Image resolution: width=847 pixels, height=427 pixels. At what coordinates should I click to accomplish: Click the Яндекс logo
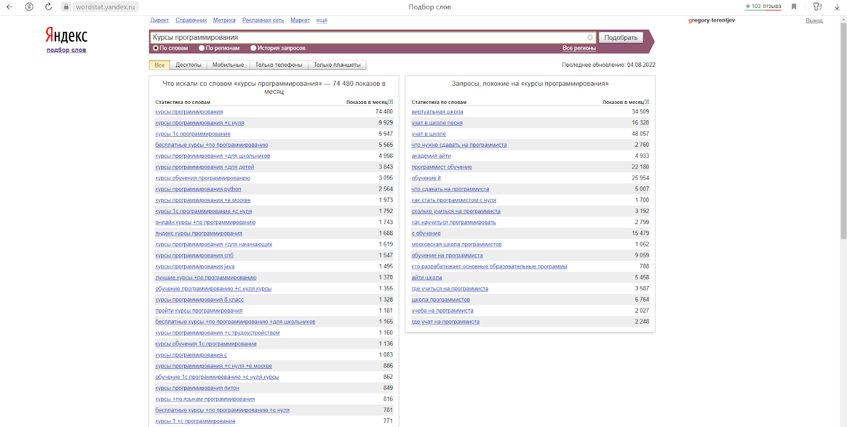pyautogui.click(x=66, y=35)
